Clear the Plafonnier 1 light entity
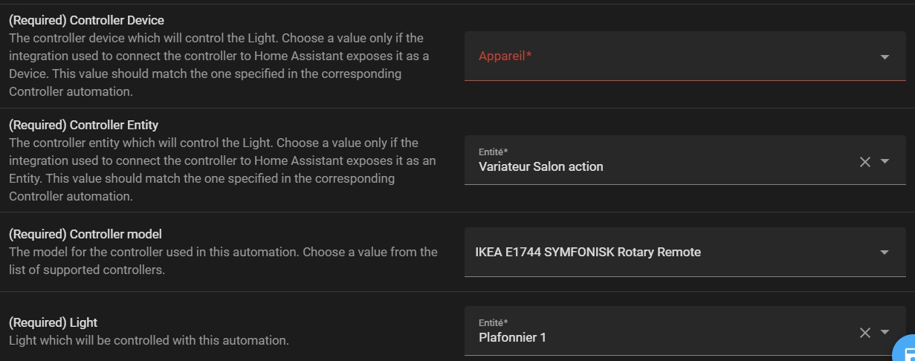 (x=865, y=333)
